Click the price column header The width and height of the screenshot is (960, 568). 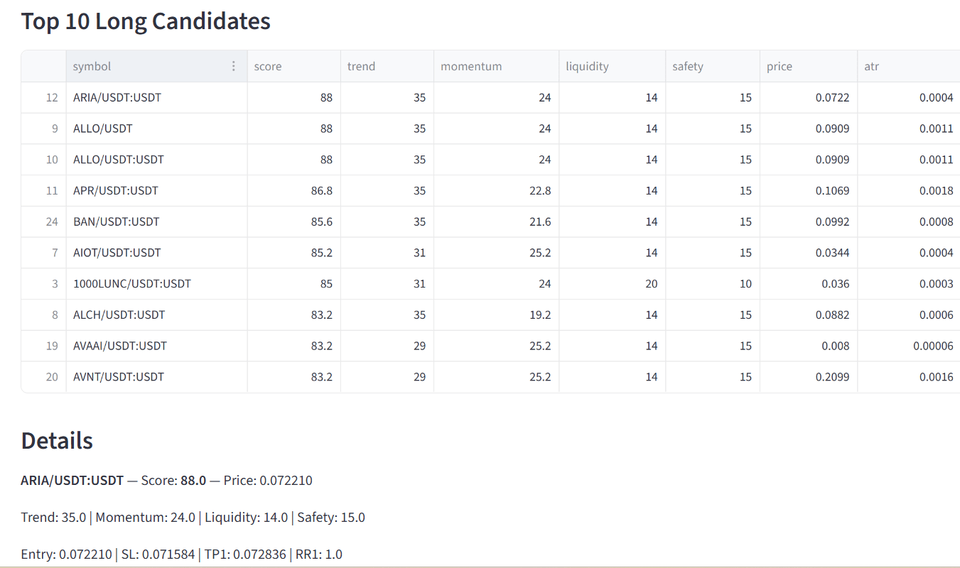[809, 66]
